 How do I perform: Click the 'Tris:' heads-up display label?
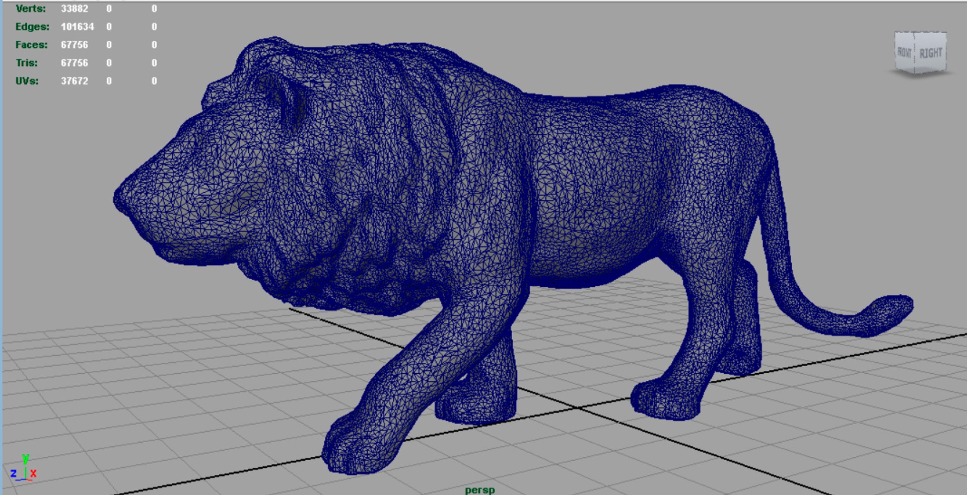[27, 63]
